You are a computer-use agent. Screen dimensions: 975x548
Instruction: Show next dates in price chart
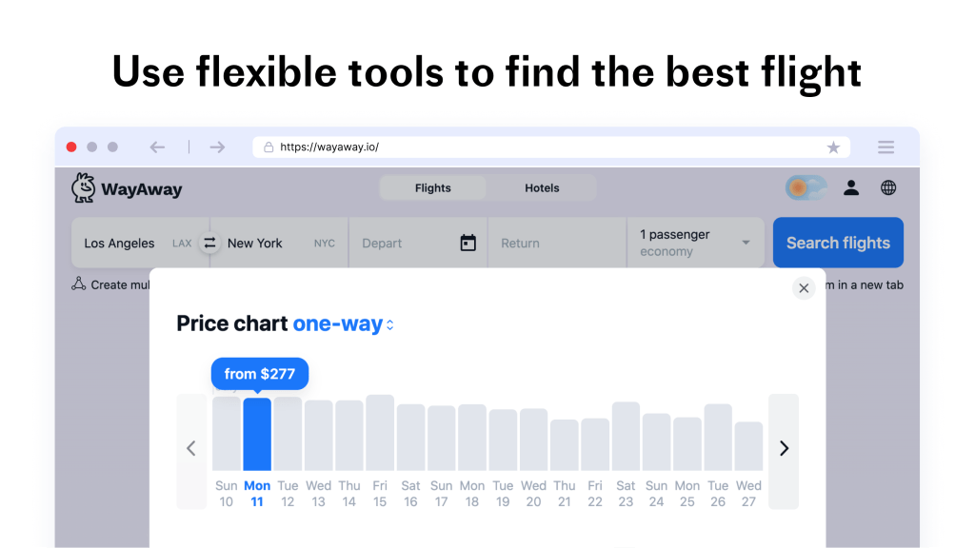784,448
